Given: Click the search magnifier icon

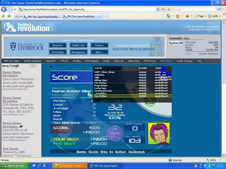Looking at the screenshot, I should (219, 9).
